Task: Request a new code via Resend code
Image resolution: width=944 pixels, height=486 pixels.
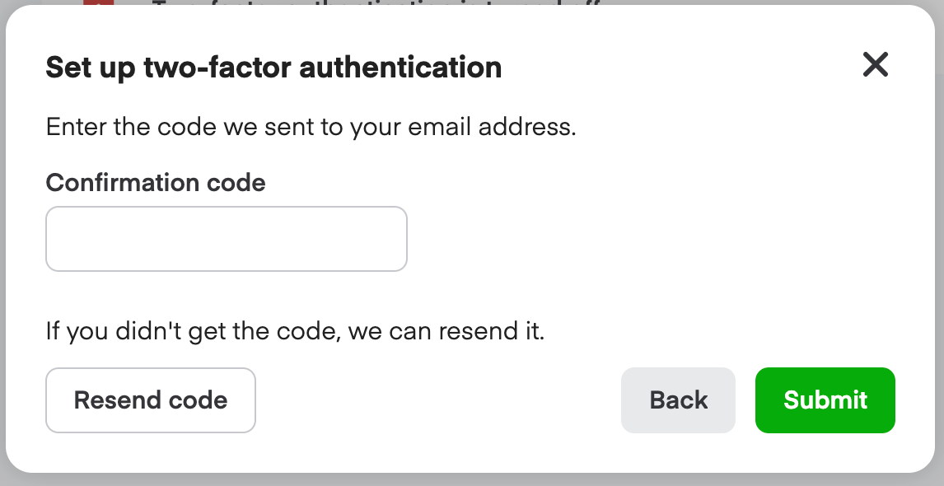Action: pyautogui.click(x=151, y=400)
